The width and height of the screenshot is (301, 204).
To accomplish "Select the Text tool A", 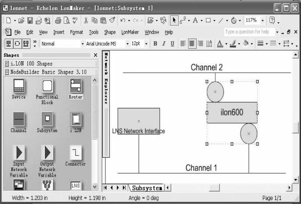I will point(195,20).
